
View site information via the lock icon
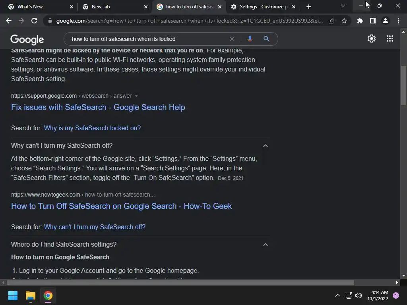pos(50,21)
